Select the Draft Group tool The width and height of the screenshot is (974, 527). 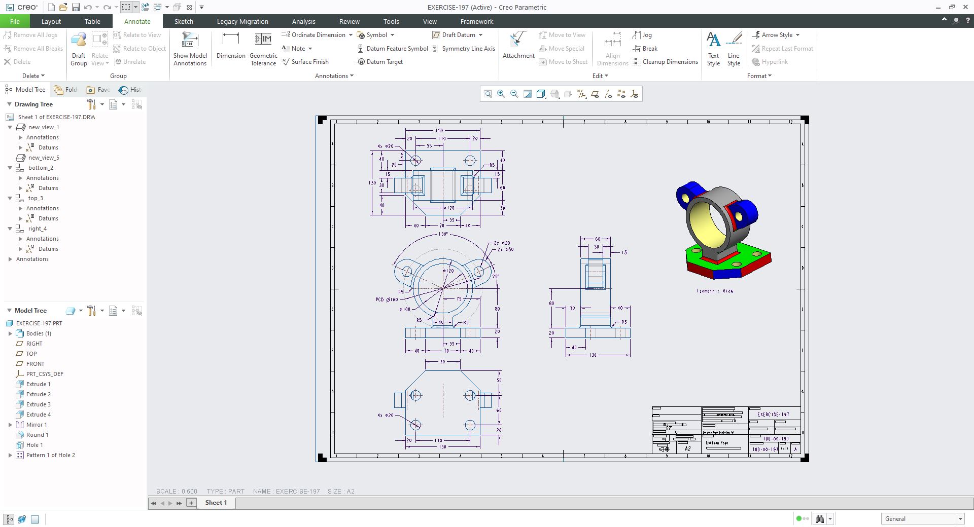[79, 49]
